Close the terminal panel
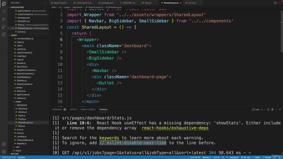This screenshot has width=283, height=159. [280, 110]
